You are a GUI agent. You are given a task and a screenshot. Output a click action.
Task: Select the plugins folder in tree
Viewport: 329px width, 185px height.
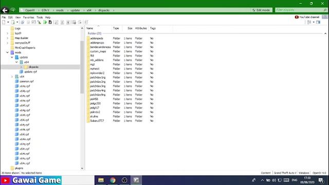click(19, 168)
